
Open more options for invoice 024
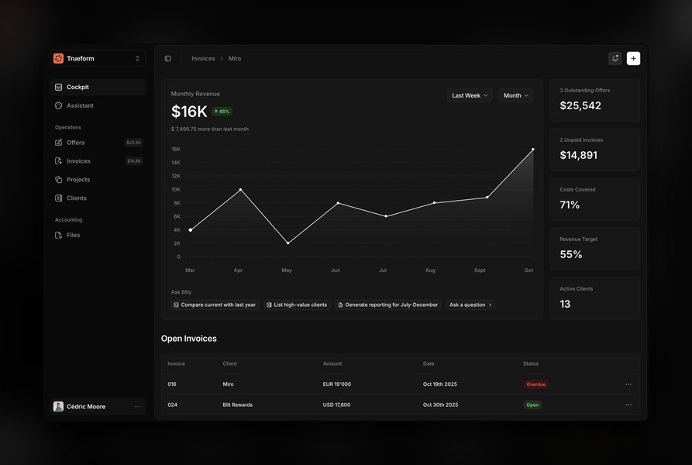pos(628,405)
